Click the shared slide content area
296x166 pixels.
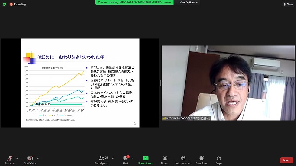(80, 83)
